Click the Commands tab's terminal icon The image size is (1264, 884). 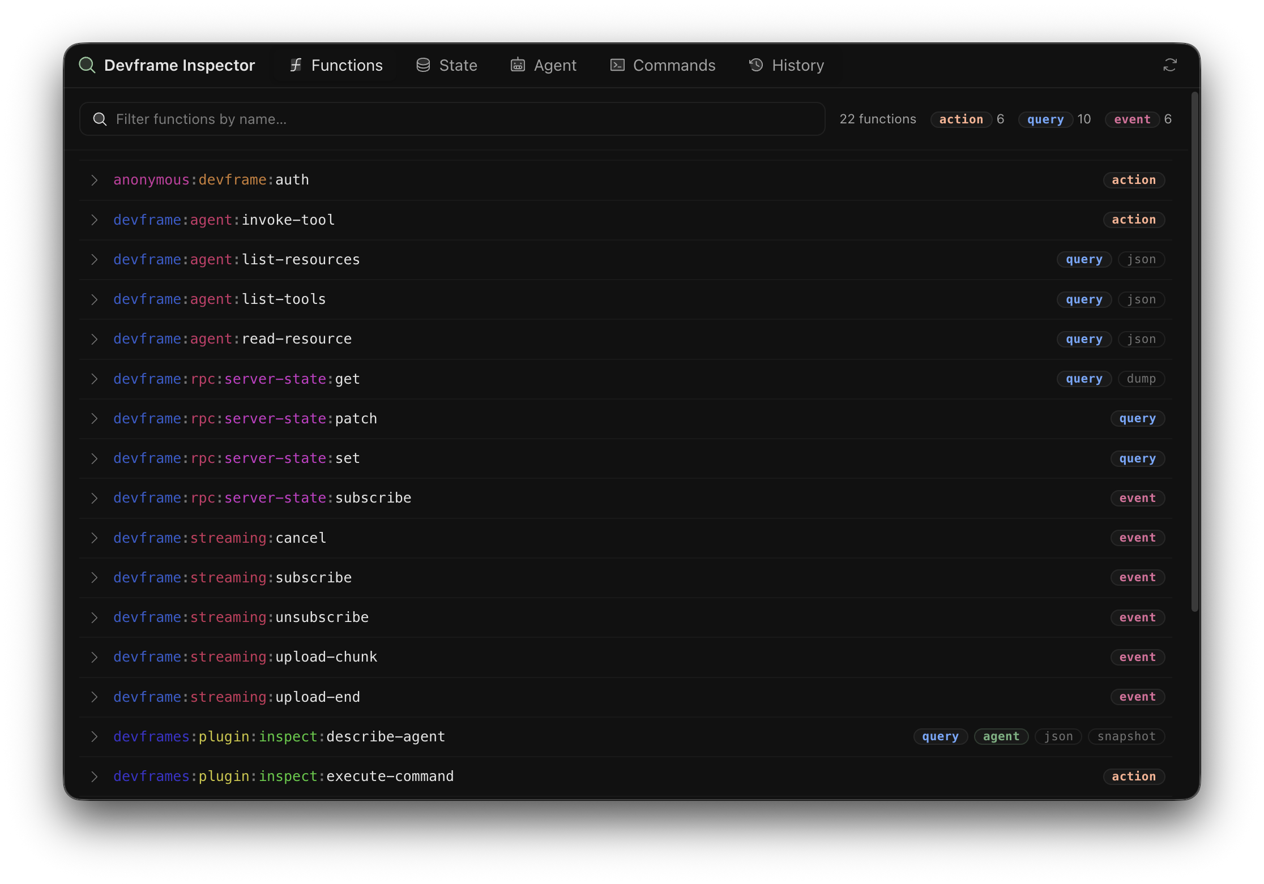coord(617,65)
